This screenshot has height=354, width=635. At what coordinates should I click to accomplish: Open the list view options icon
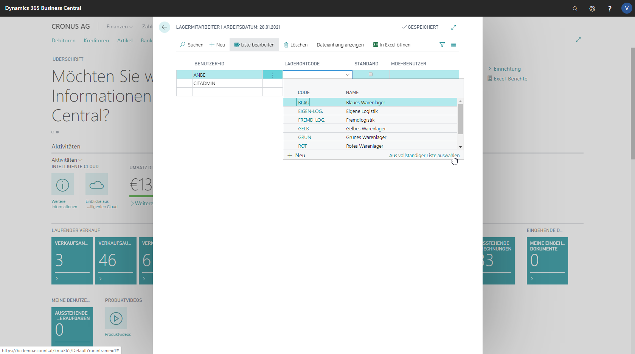pyautogui.click(x=453, y=45)
